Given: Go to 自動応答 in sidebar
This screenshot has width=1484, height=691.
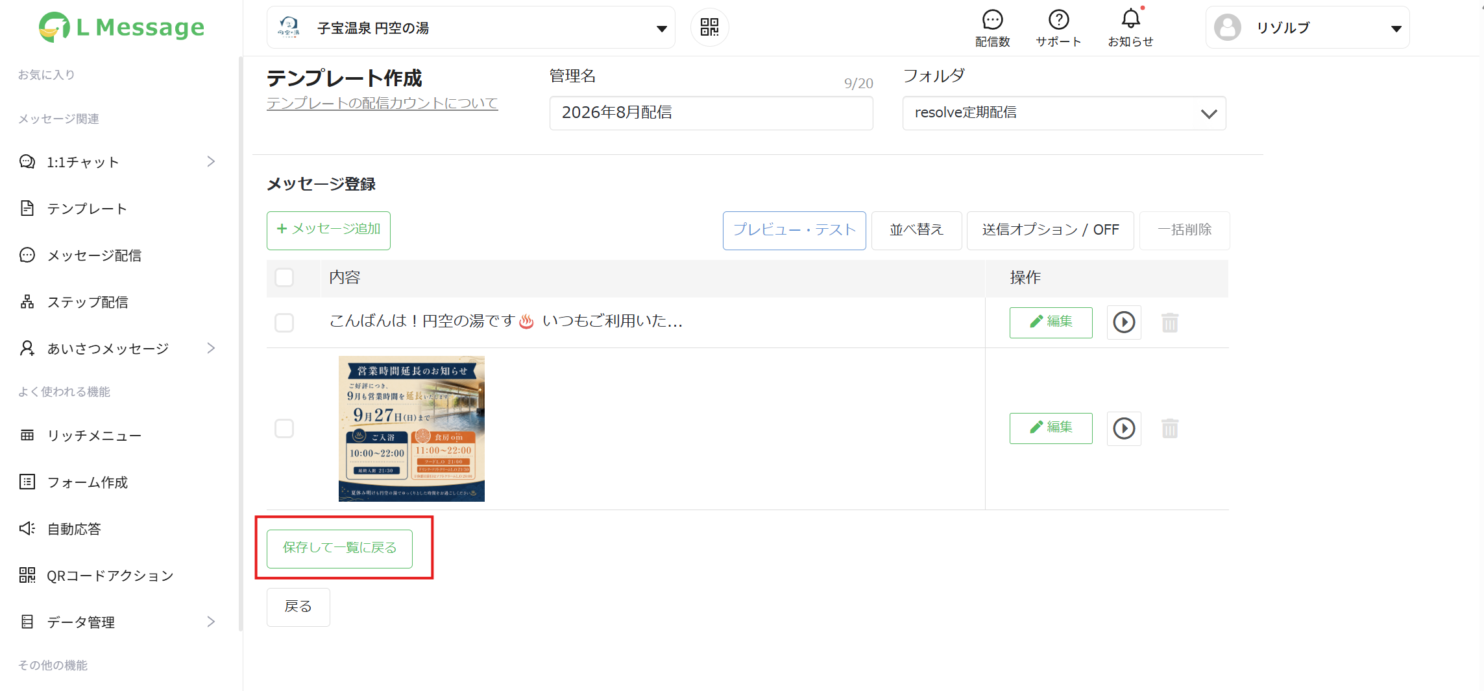Looking at the screenshot, I should [x=74, y=529].
